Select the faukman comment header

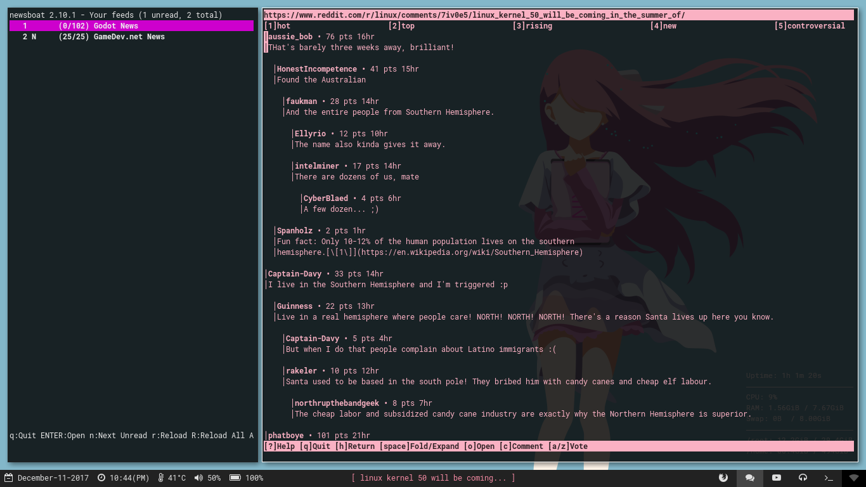(x=332, y=101)
